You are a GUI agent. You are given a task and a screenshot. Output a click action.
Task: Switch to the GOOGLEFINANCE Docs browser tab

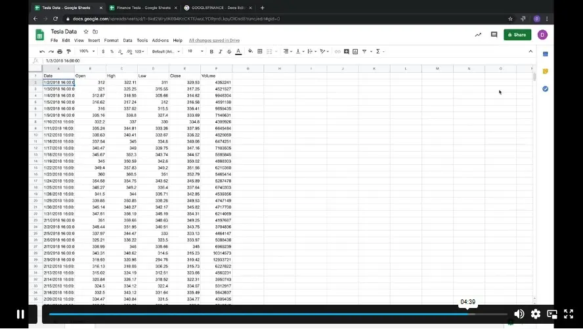pyautogui.click(x=218, y=8)
